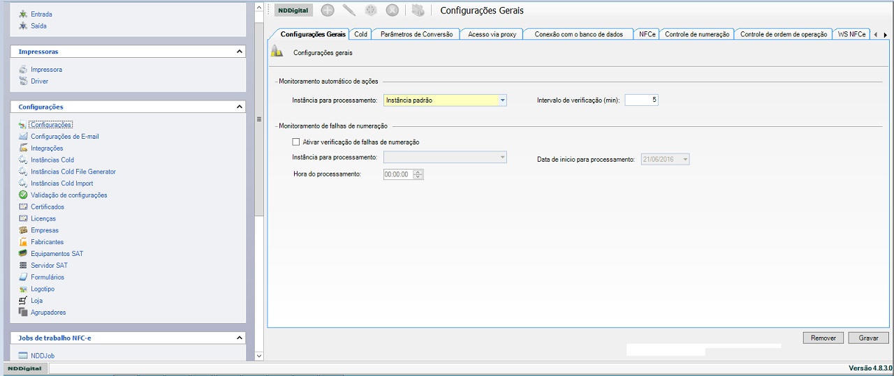
Task: Switch to the Parâmetros de Conversão tab
Action: click(416, 34)
